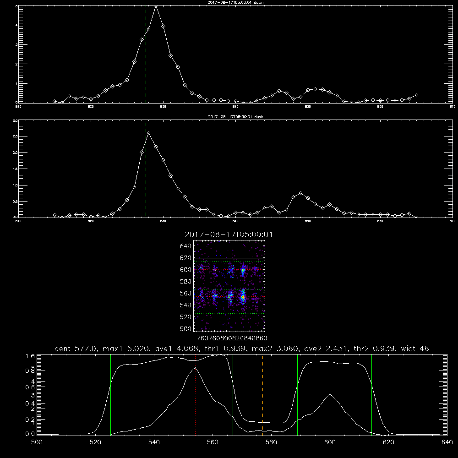Screen dimensions: 458x458
Task: Click the right green dashed line in the dawn plot
Action: [253, 54]
